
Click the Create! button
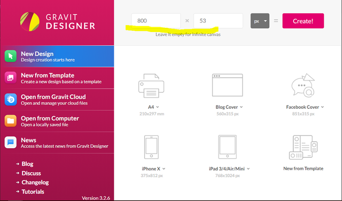click(x=303, y=21)
